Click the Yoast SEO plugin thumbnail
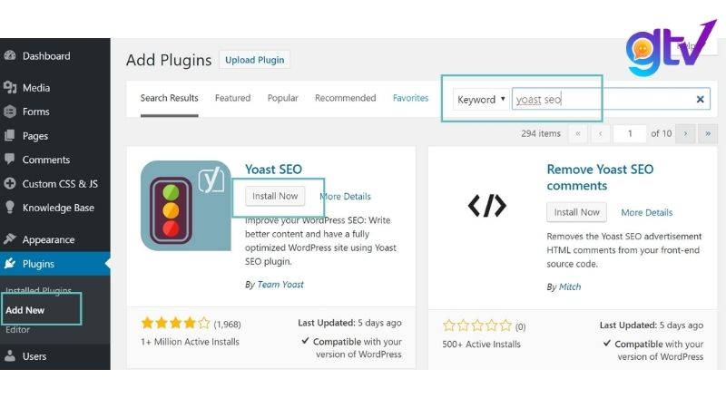 click(x=186, y=206)
